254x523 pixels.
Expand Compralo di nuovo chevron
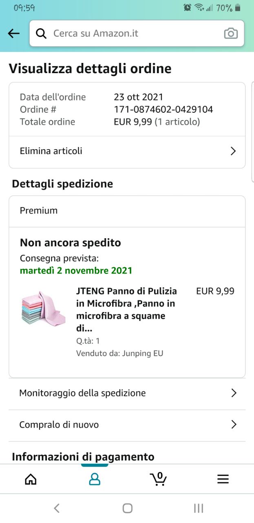click(x=234, y=425)
